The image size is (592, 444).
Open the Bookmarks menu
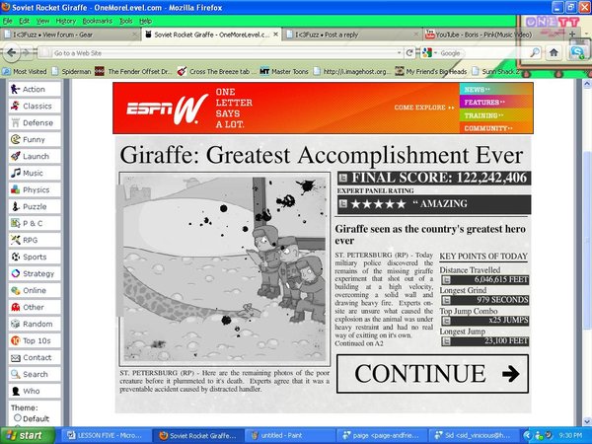click(x=97, y=20)
